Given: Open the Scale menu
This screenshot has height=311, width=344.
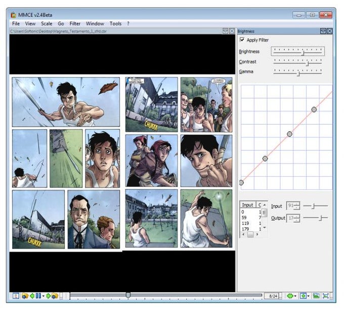Looking at the screenshot, I should [47, 23].
